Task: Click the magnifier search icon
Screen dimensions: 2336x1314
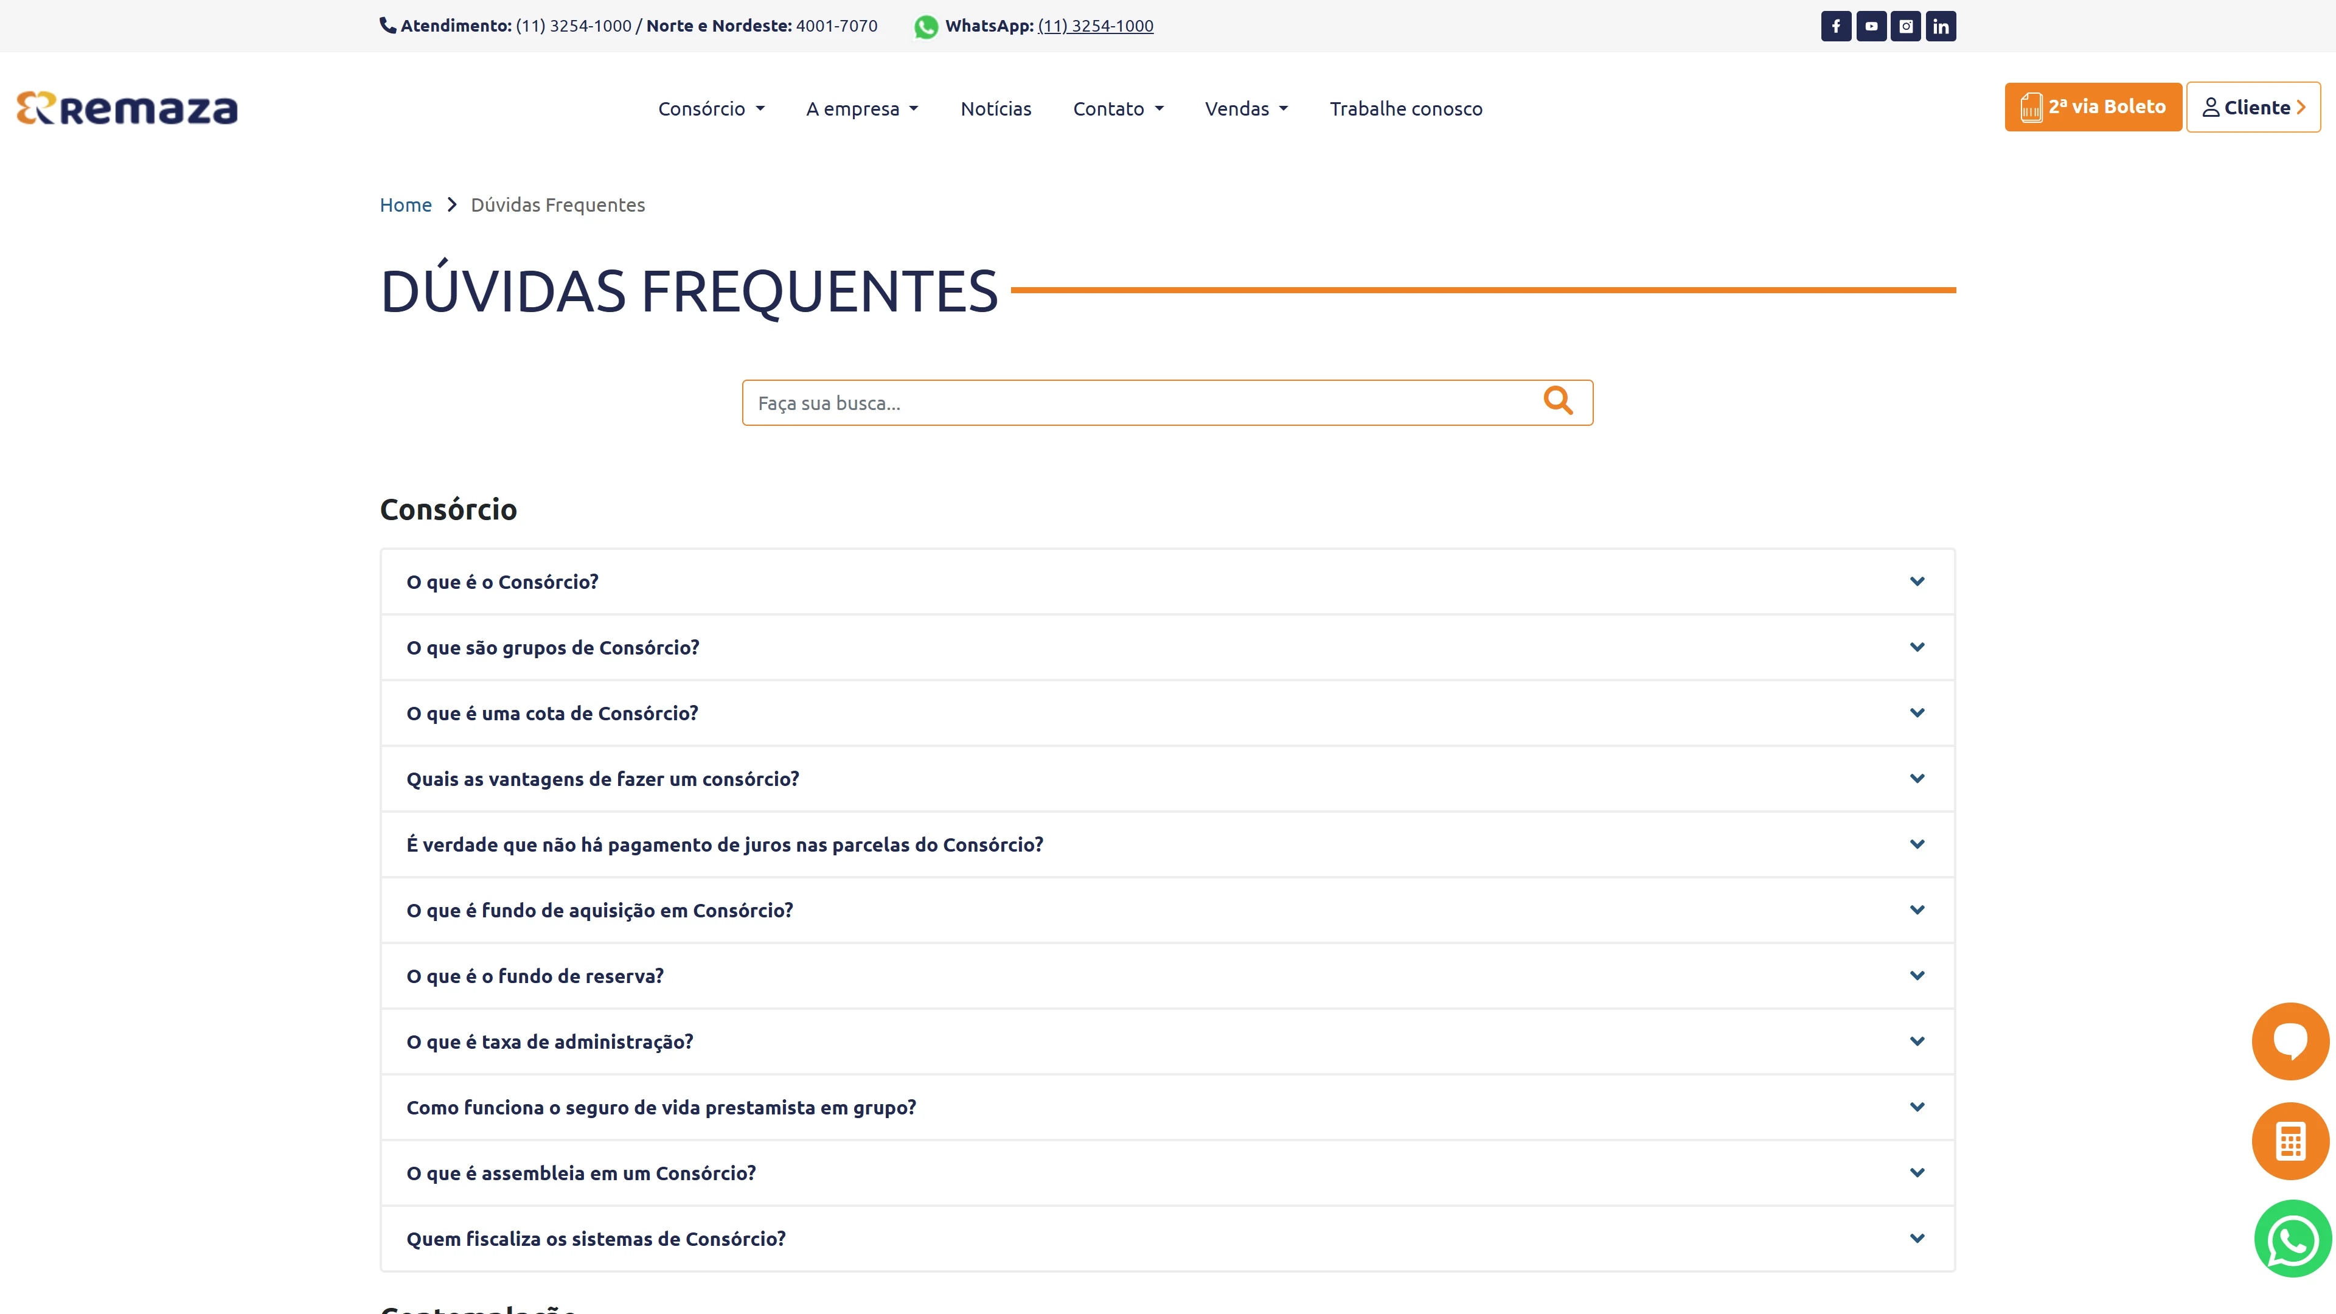Action: 1558,401
